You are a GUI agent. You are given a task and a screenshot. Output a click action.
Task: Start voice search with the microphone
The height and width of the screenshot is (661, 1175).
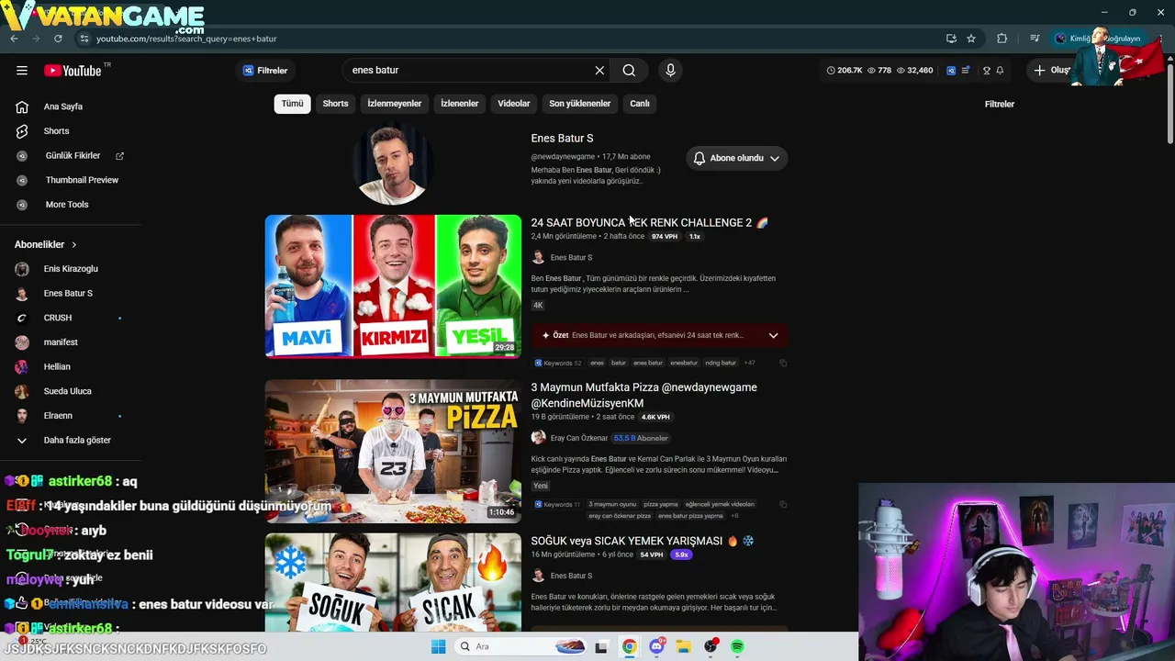pos(670,71)
